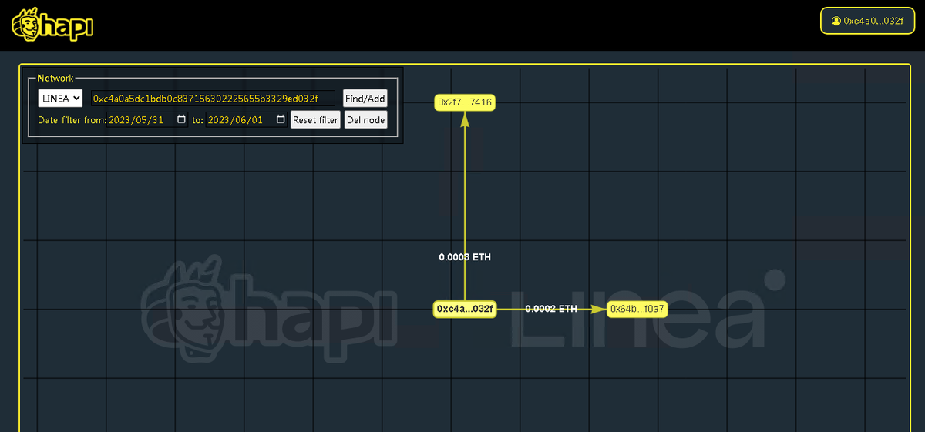
Task: Open the calendar picker for the from date
Action: pyautogui.click(x=181, y=119)
